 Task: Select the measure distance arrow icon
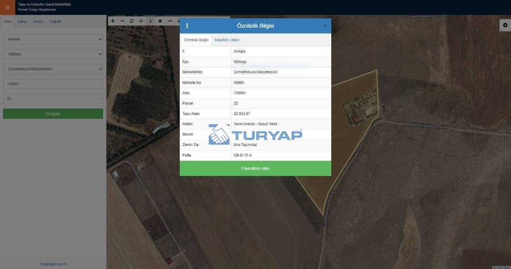click(x=170, y=21)
